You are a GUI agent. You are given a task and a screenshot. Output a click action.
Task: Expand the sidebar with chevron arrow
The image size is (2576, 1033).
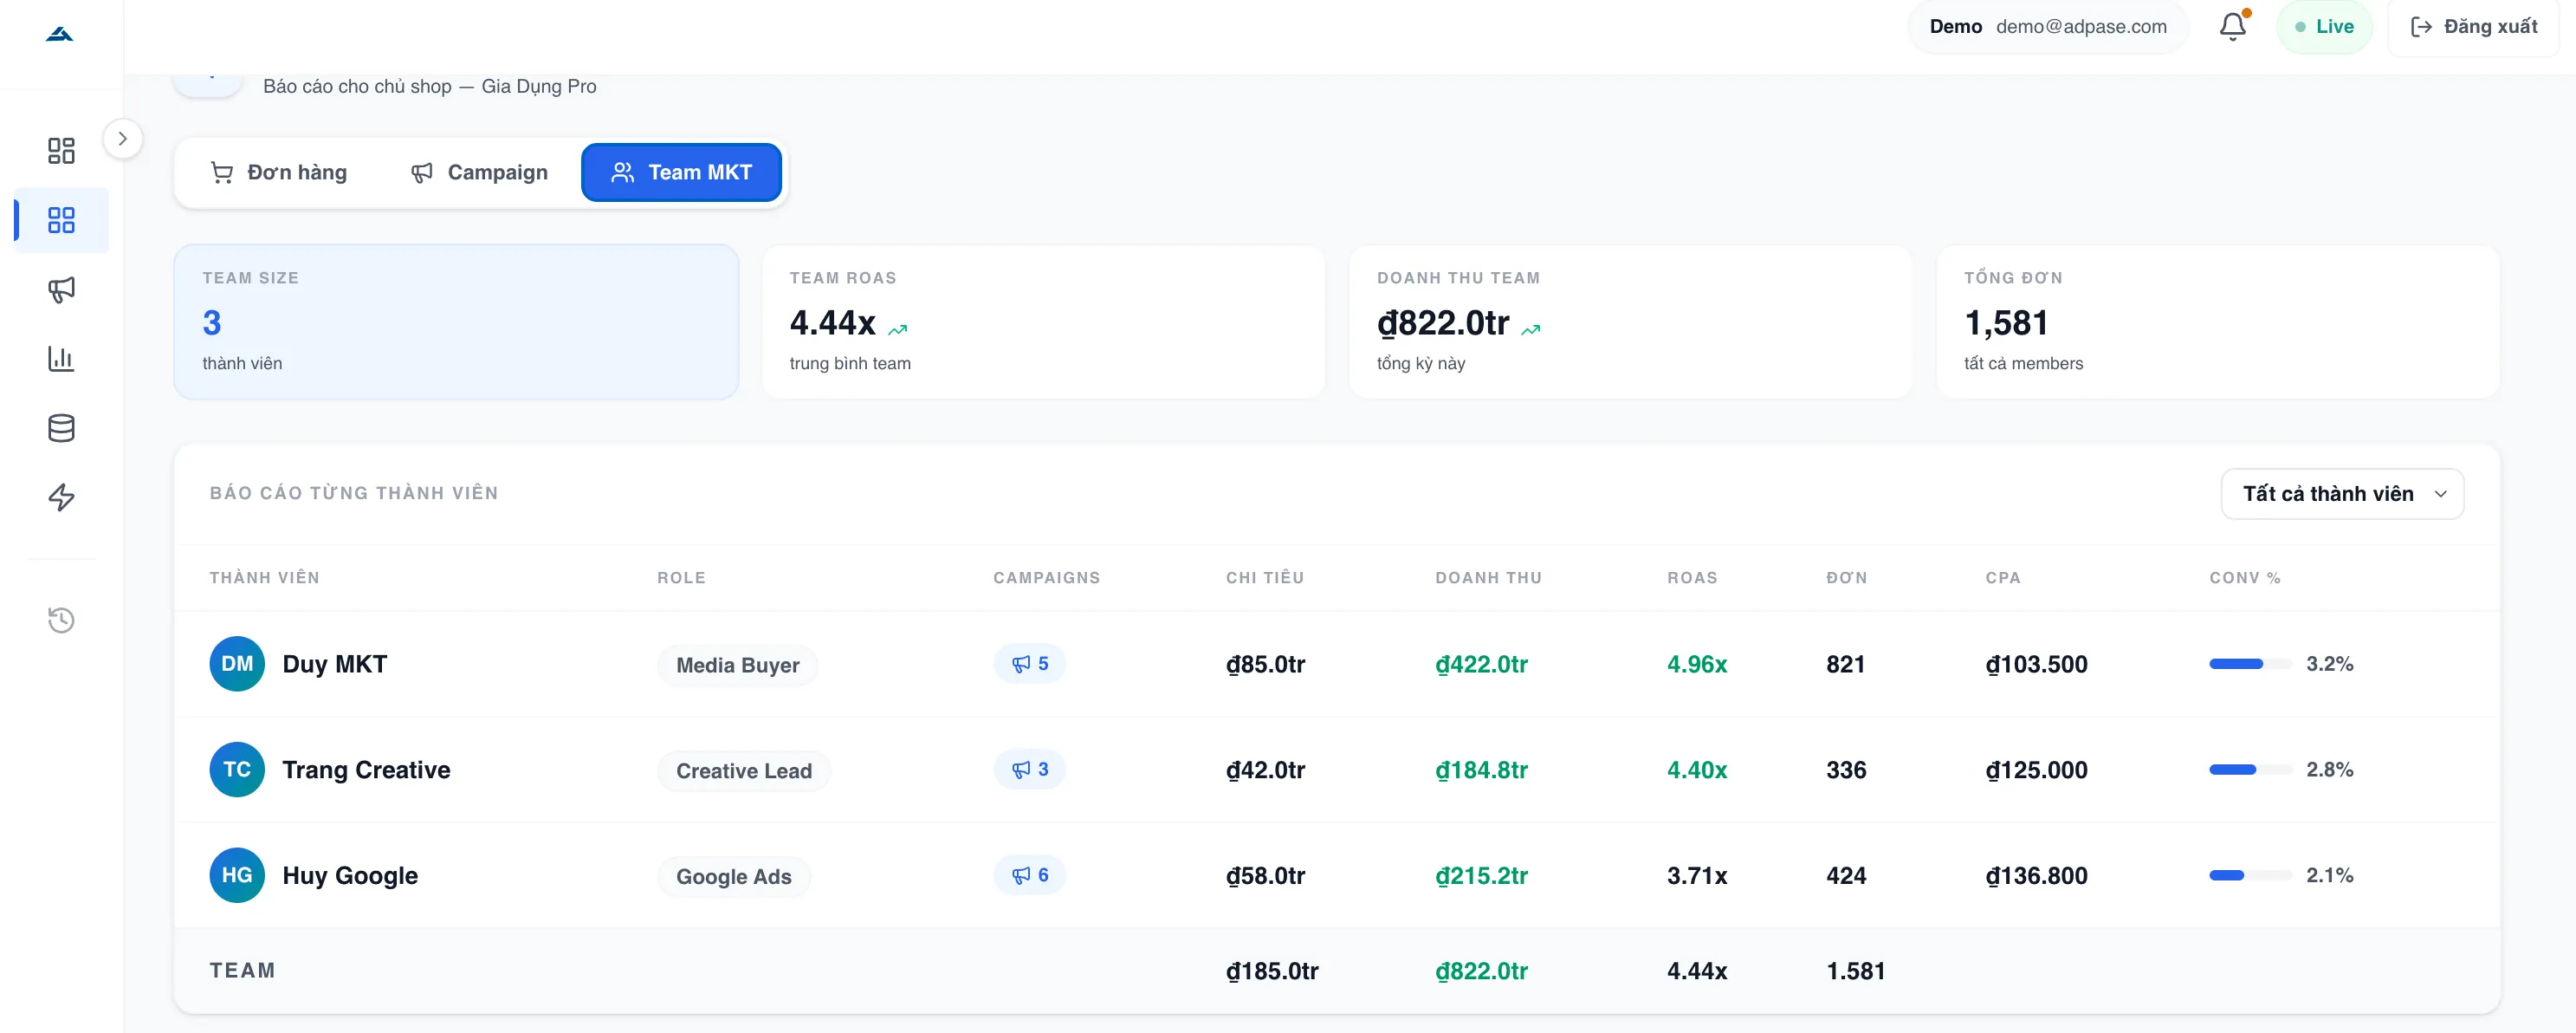pyautogui.click(x=122, y=140)
